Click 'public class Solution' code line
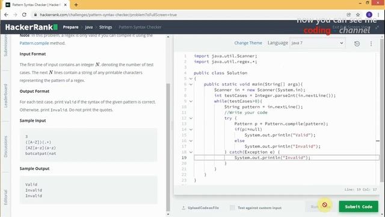This screenshot has width=385, height=217. click(220, 73)
